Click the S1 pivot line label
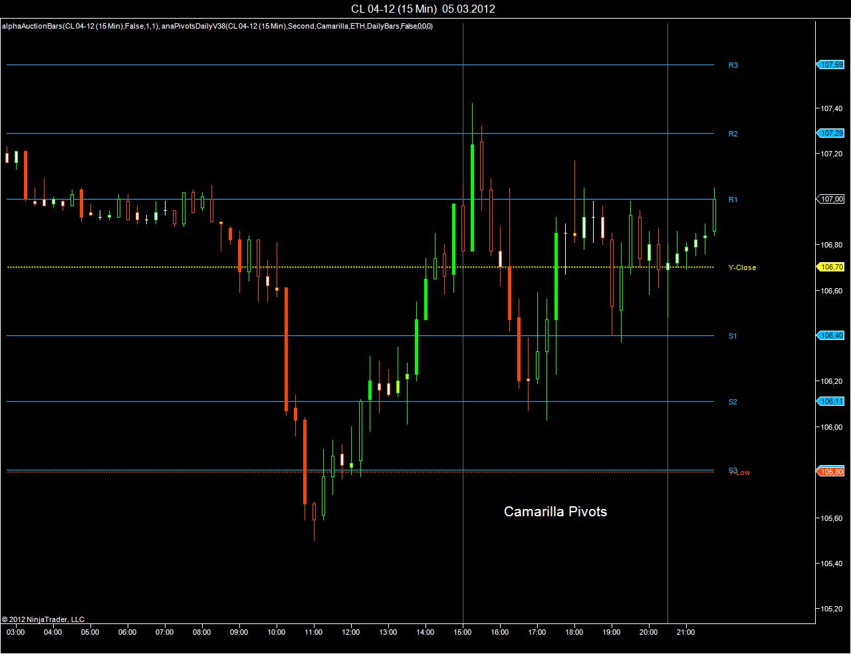Image resolution: width=851 pixels, height=654 pixels. [733, 336]
